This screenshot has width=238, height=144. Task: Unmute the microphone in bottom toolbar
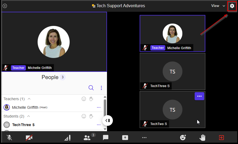pos(9,138)
